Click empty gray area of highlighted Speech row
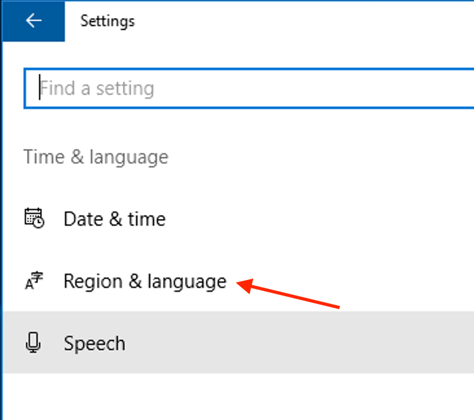This screenshot has width=474, height=420. [x=302, y=342]
